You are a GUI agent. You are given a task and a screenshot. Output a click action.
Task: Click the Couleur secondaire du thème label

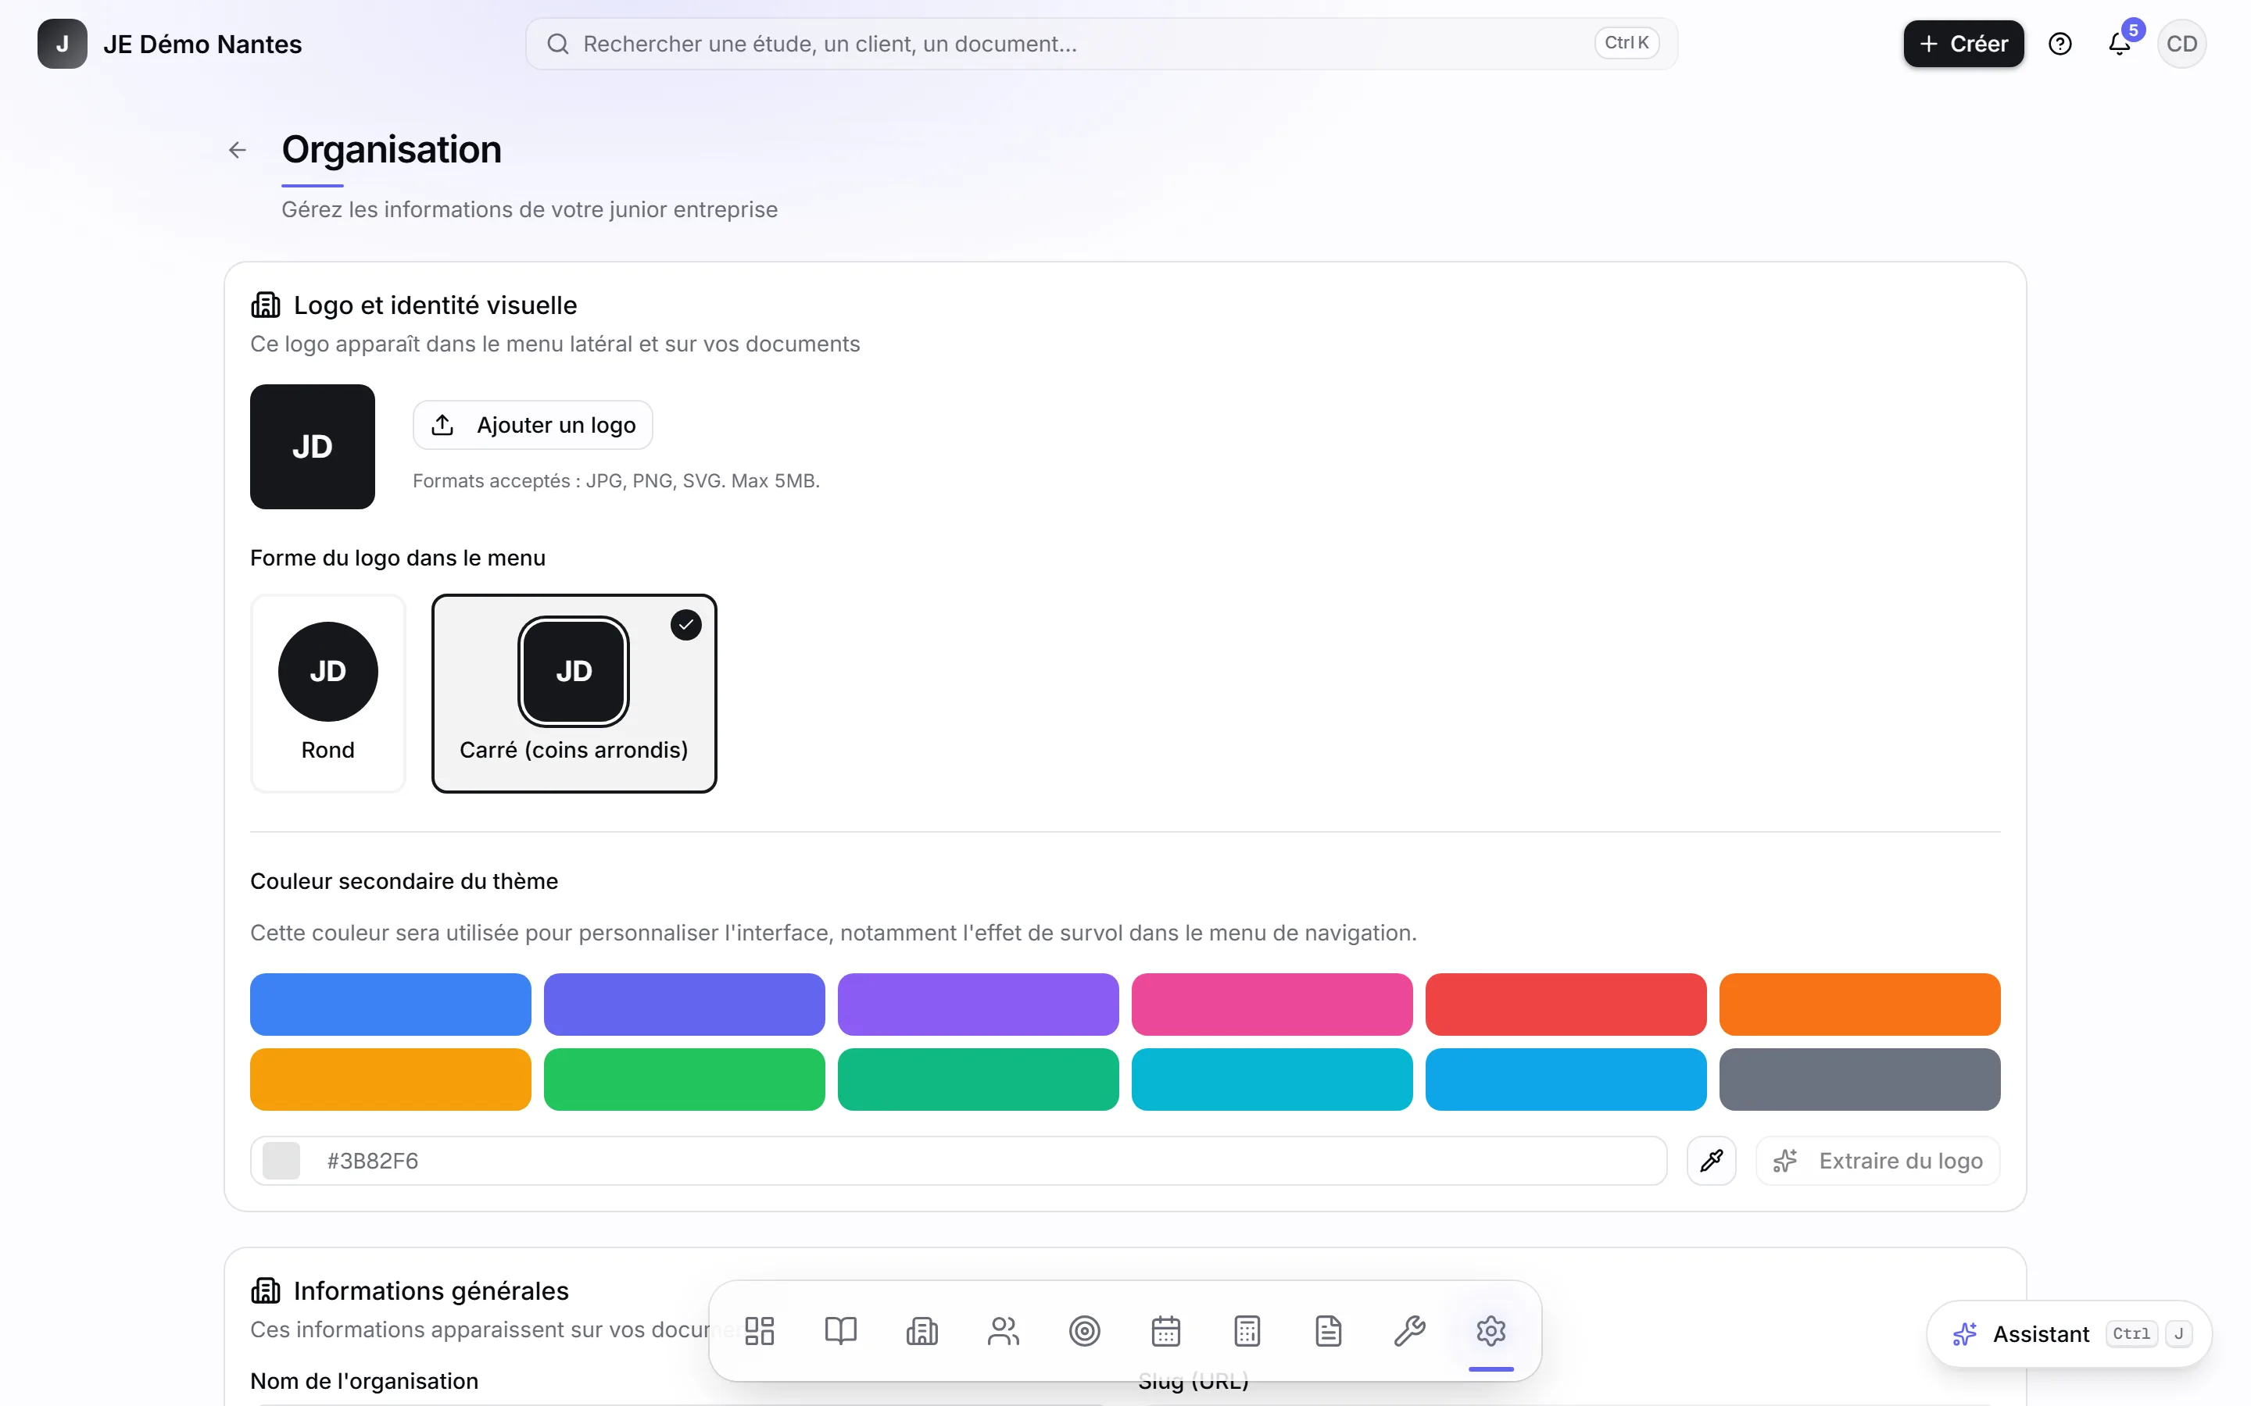click(x=403, y=880)
